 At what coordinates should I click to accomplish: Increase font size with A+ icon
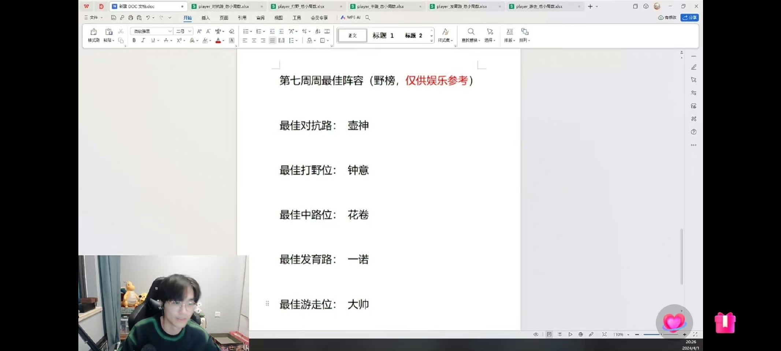point(199,31)
